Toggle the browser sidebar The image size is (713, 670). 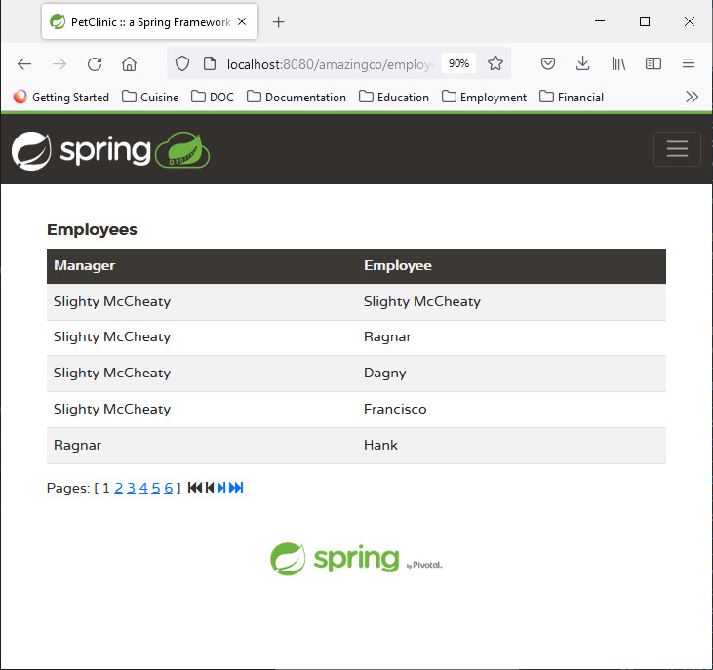[x=653, y=63]
